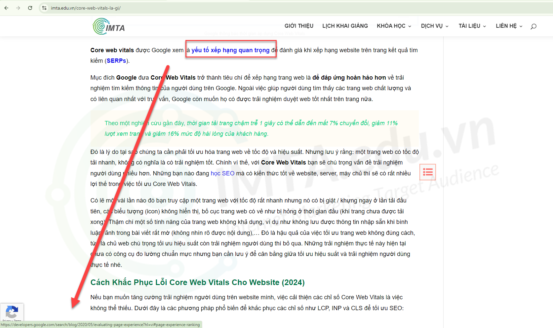The width and height of the screenshot is (553, 328).
Task: Go back to previous page
Action: coord(6,8)
